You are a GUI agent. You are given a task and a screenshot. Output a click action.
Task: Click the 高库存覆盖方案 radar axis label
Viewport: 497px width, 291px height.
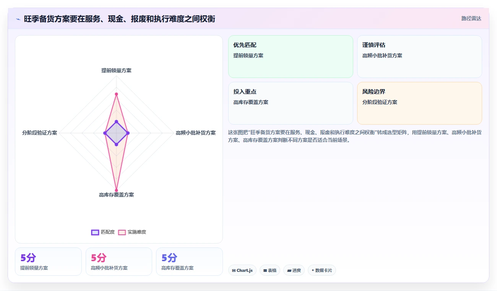point(116,195)
